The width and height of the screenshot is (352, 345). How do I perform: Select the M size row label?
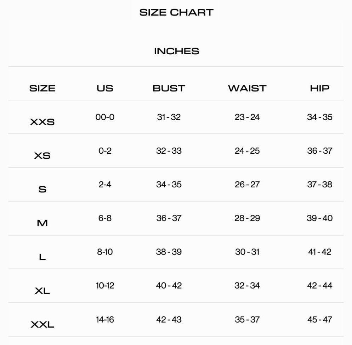point(42,223)
